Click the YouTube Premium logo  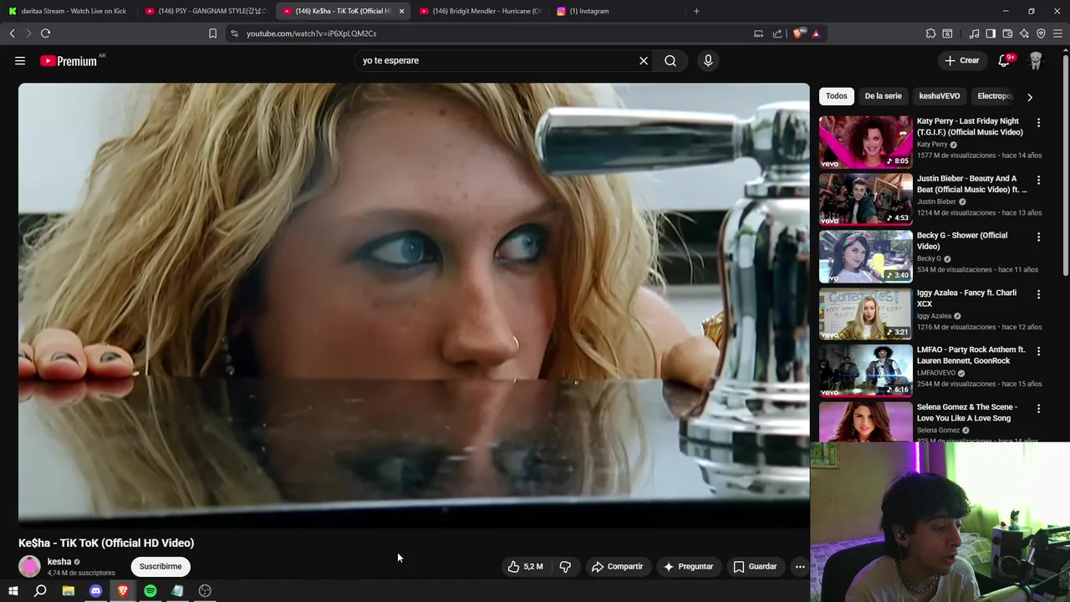tap(69, 61)
